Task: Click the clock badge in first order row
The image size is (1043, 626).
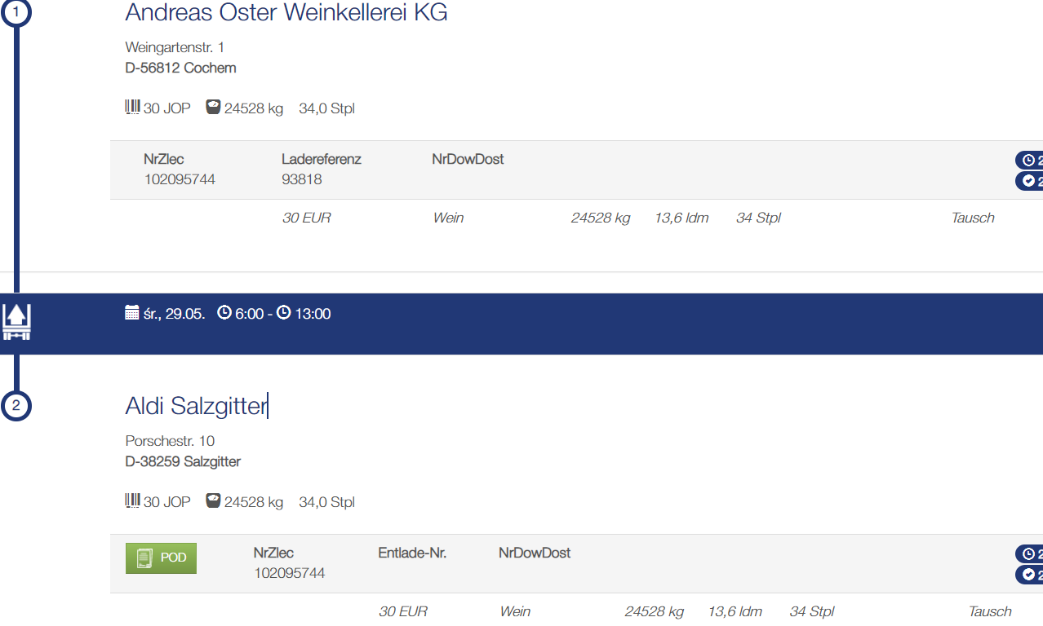Action: tap(1029, 161)
